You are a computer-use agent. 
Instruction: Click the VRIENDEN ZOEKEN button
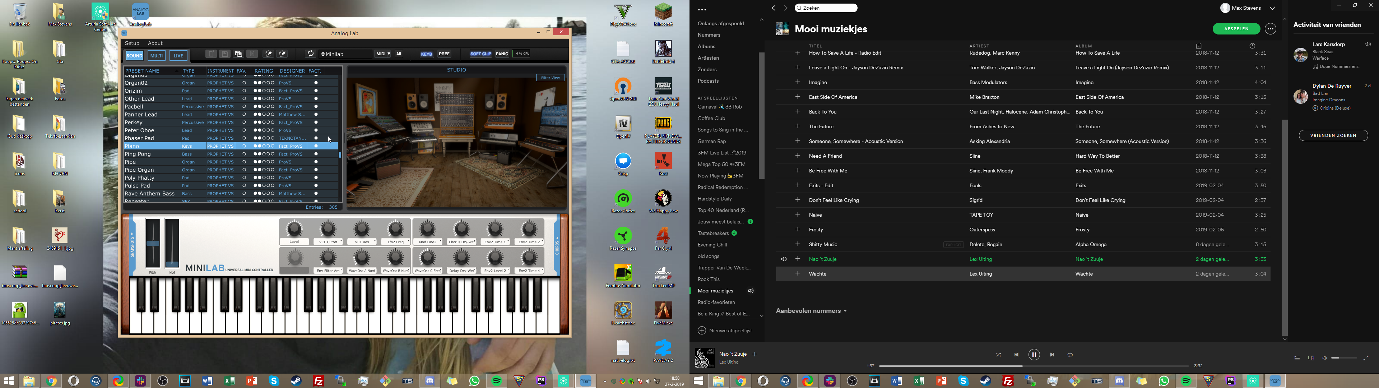(1333, 135)
